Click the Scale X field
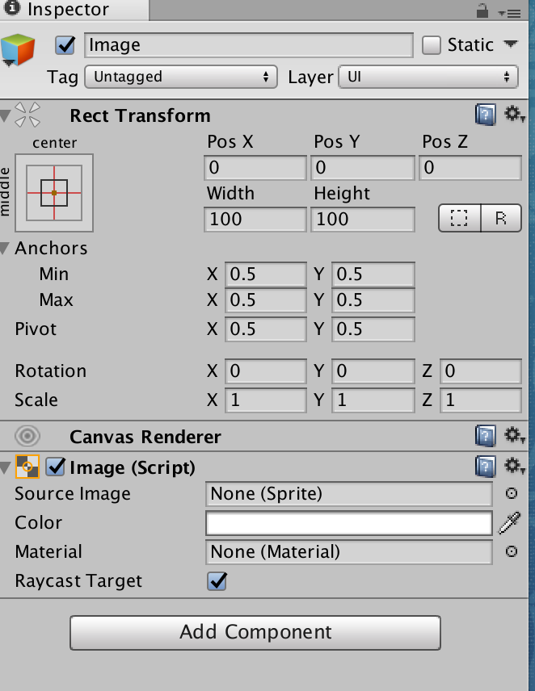 tap(266, 400)
